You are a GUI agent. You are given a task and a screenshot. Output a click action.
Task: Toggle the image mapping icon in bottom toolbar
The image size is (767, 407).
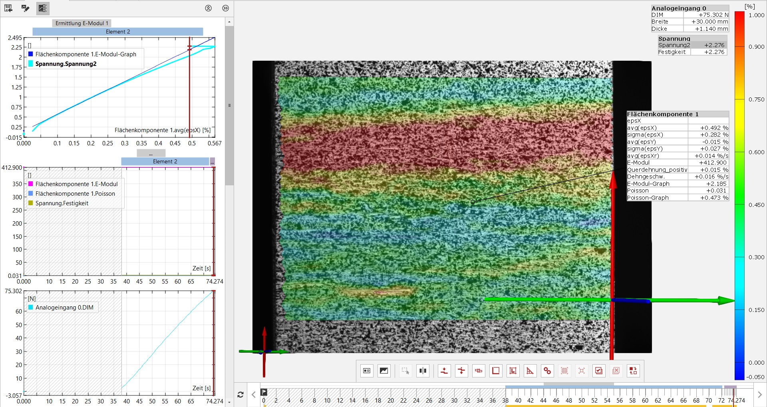coord(384,371)
